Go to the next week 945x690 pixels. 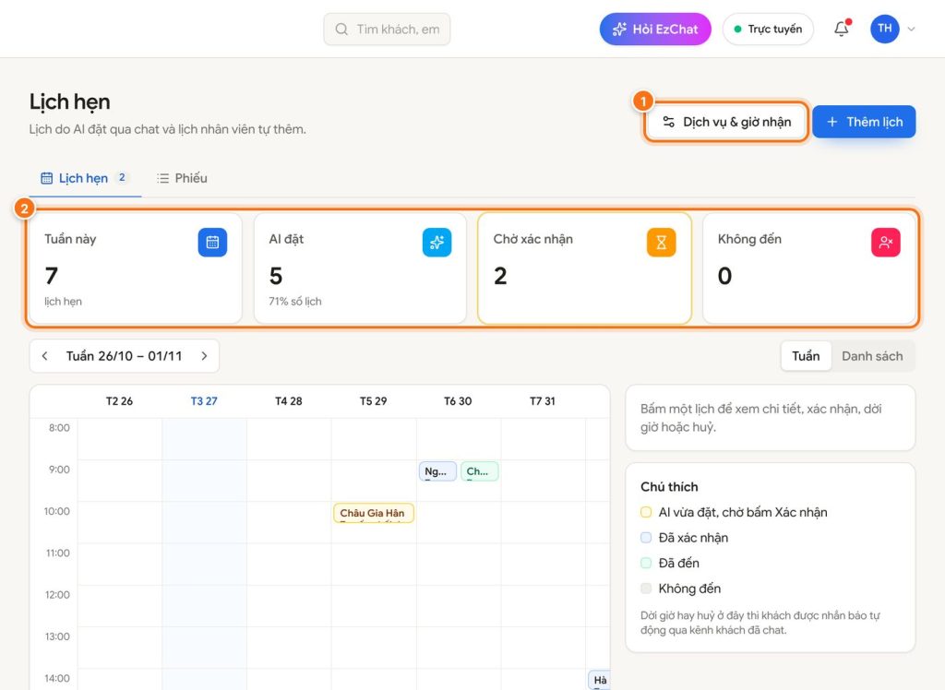(204, 356)
